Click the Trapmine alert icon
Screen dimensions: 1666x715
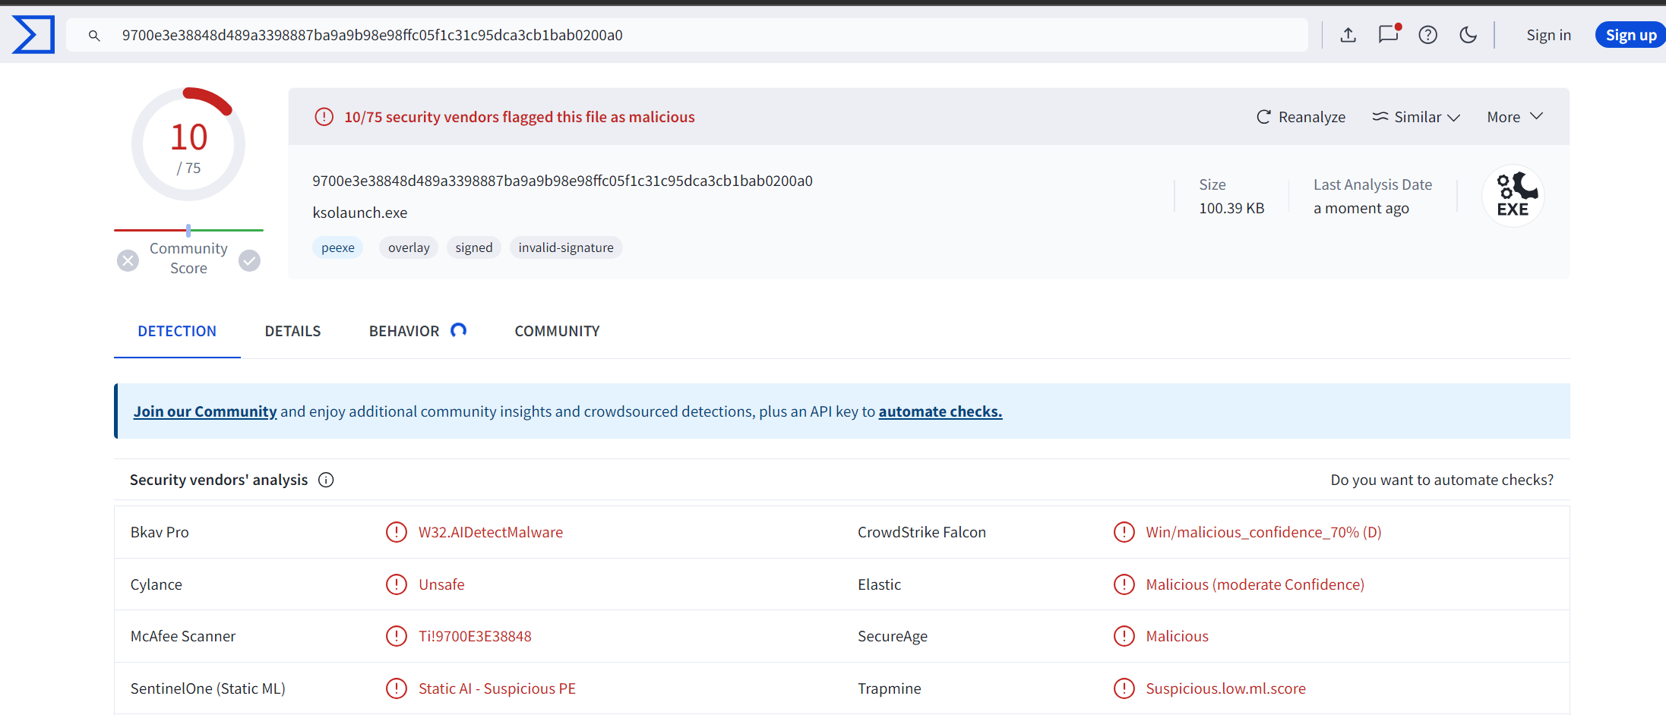pos(1124,688)
